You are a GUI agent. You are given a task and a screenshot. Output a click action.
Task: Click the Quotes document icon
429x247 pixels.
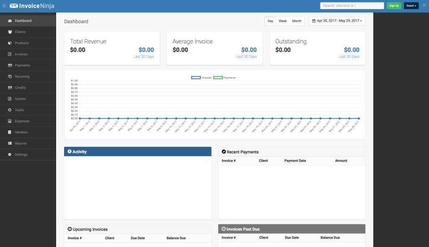click(x=10, y=99)
